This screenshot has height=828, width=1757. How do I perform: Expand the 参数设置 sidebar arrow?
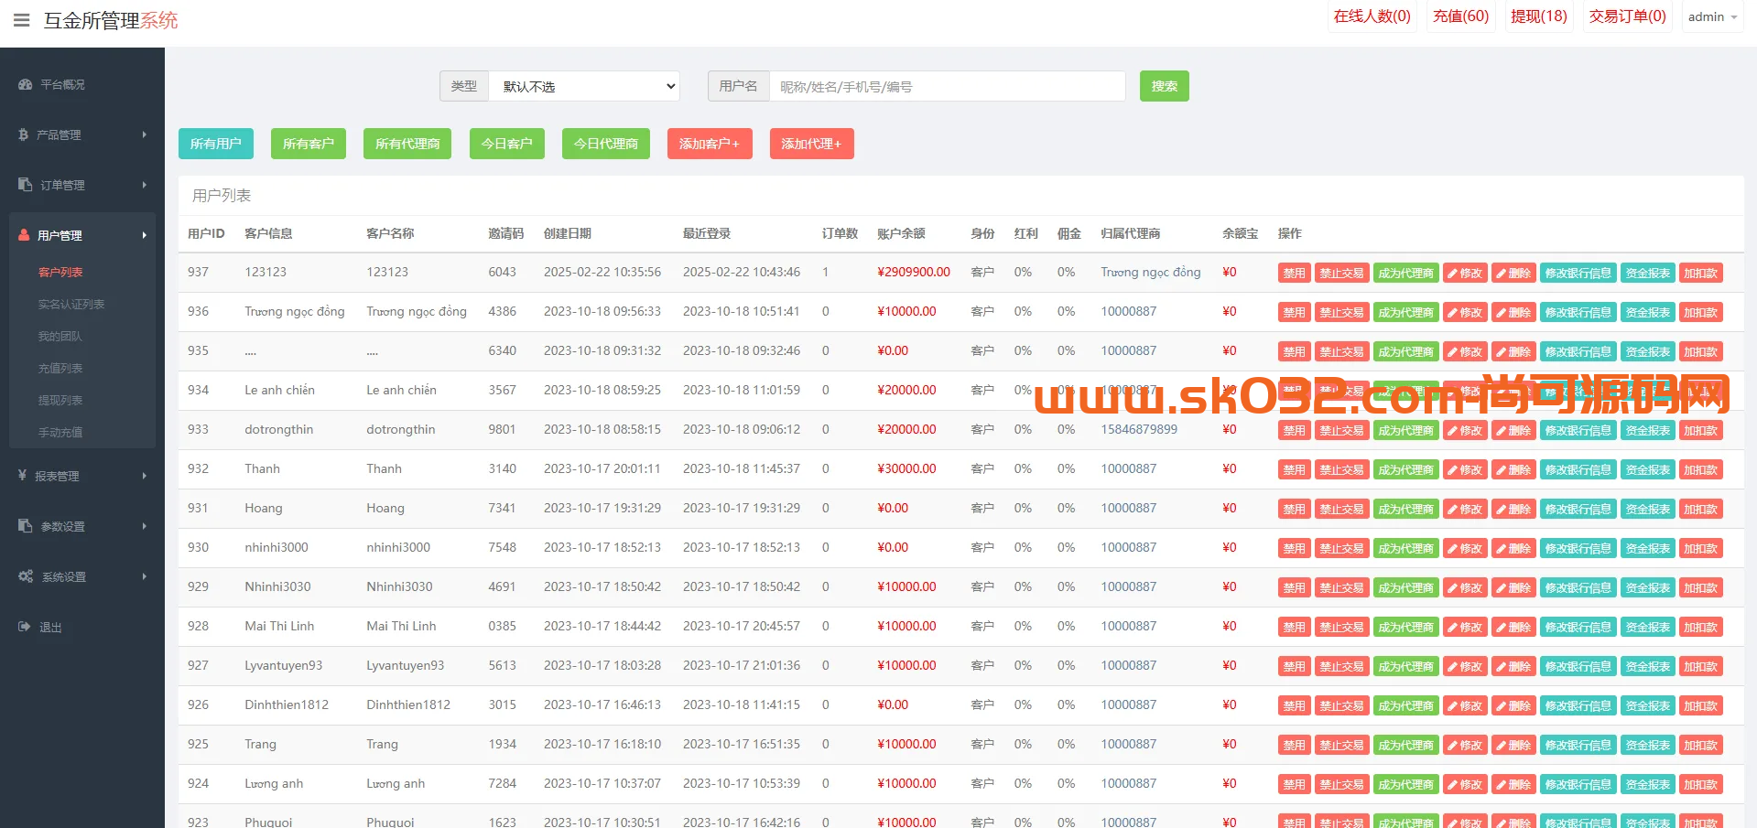(144, 526)
